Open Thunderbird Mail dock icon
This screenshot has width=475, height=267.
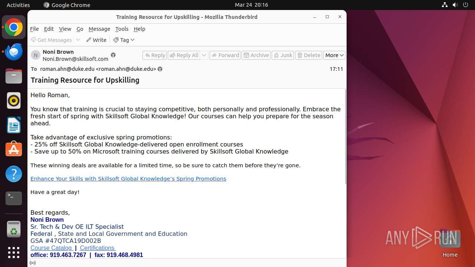tap(14, 52)
